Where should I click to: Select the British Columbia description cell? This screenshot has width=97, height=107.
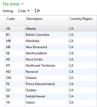pos(46,35)
